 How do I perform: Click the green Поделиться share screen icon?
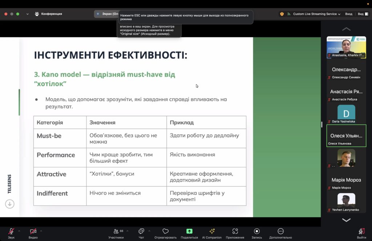click(x=189, y=231)
